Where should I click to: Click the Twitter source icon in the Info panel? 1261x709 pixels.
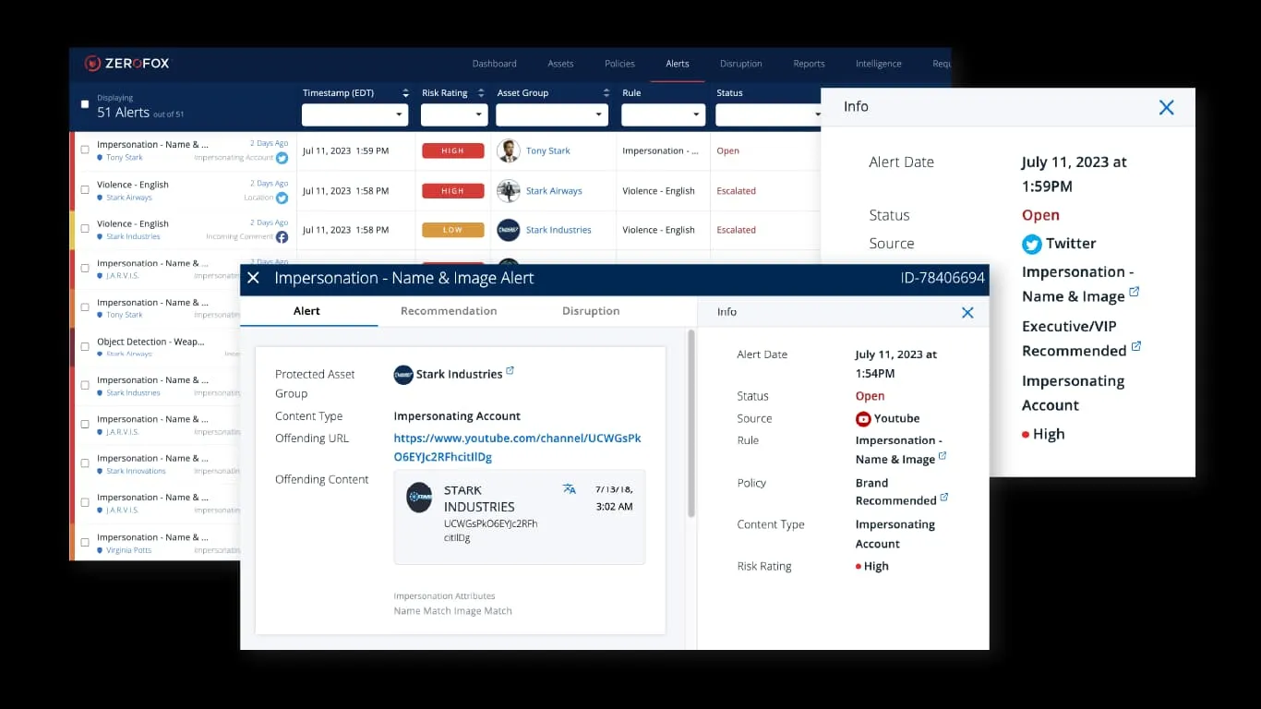tap(1032, 244)
